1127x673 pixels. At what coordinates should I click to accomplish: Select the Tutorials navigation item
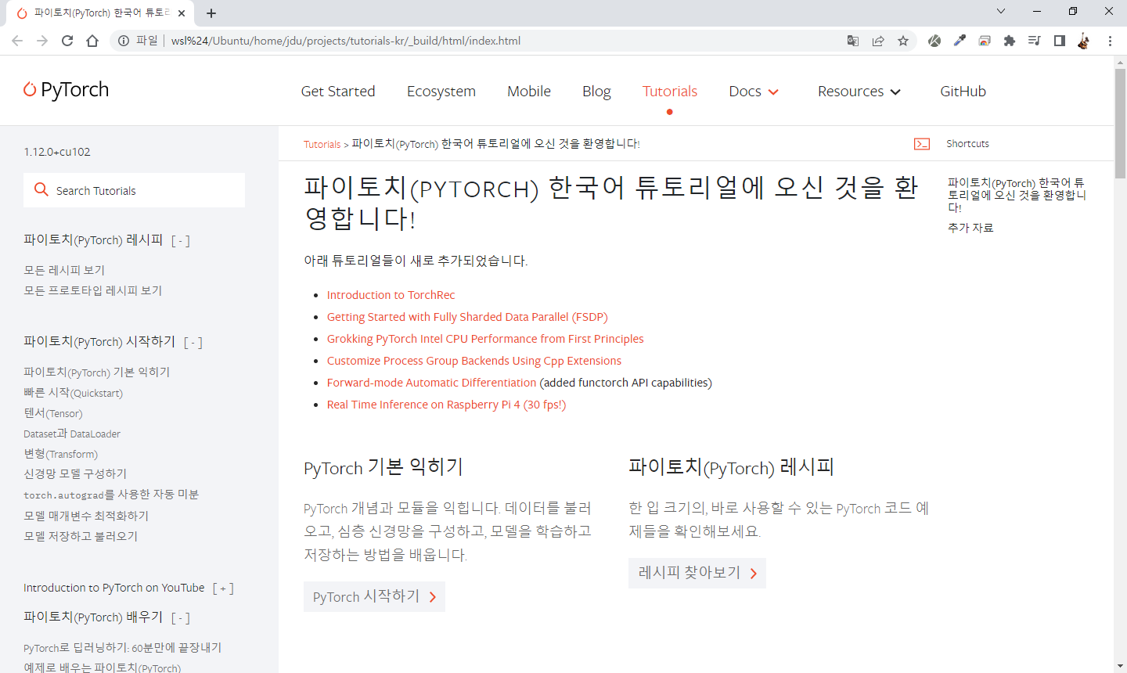670,92
